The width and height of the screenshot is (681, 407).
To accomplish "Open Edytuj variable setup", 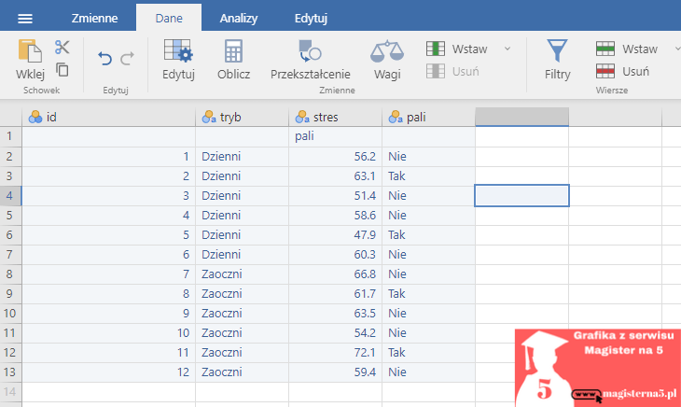I will 178,60.
